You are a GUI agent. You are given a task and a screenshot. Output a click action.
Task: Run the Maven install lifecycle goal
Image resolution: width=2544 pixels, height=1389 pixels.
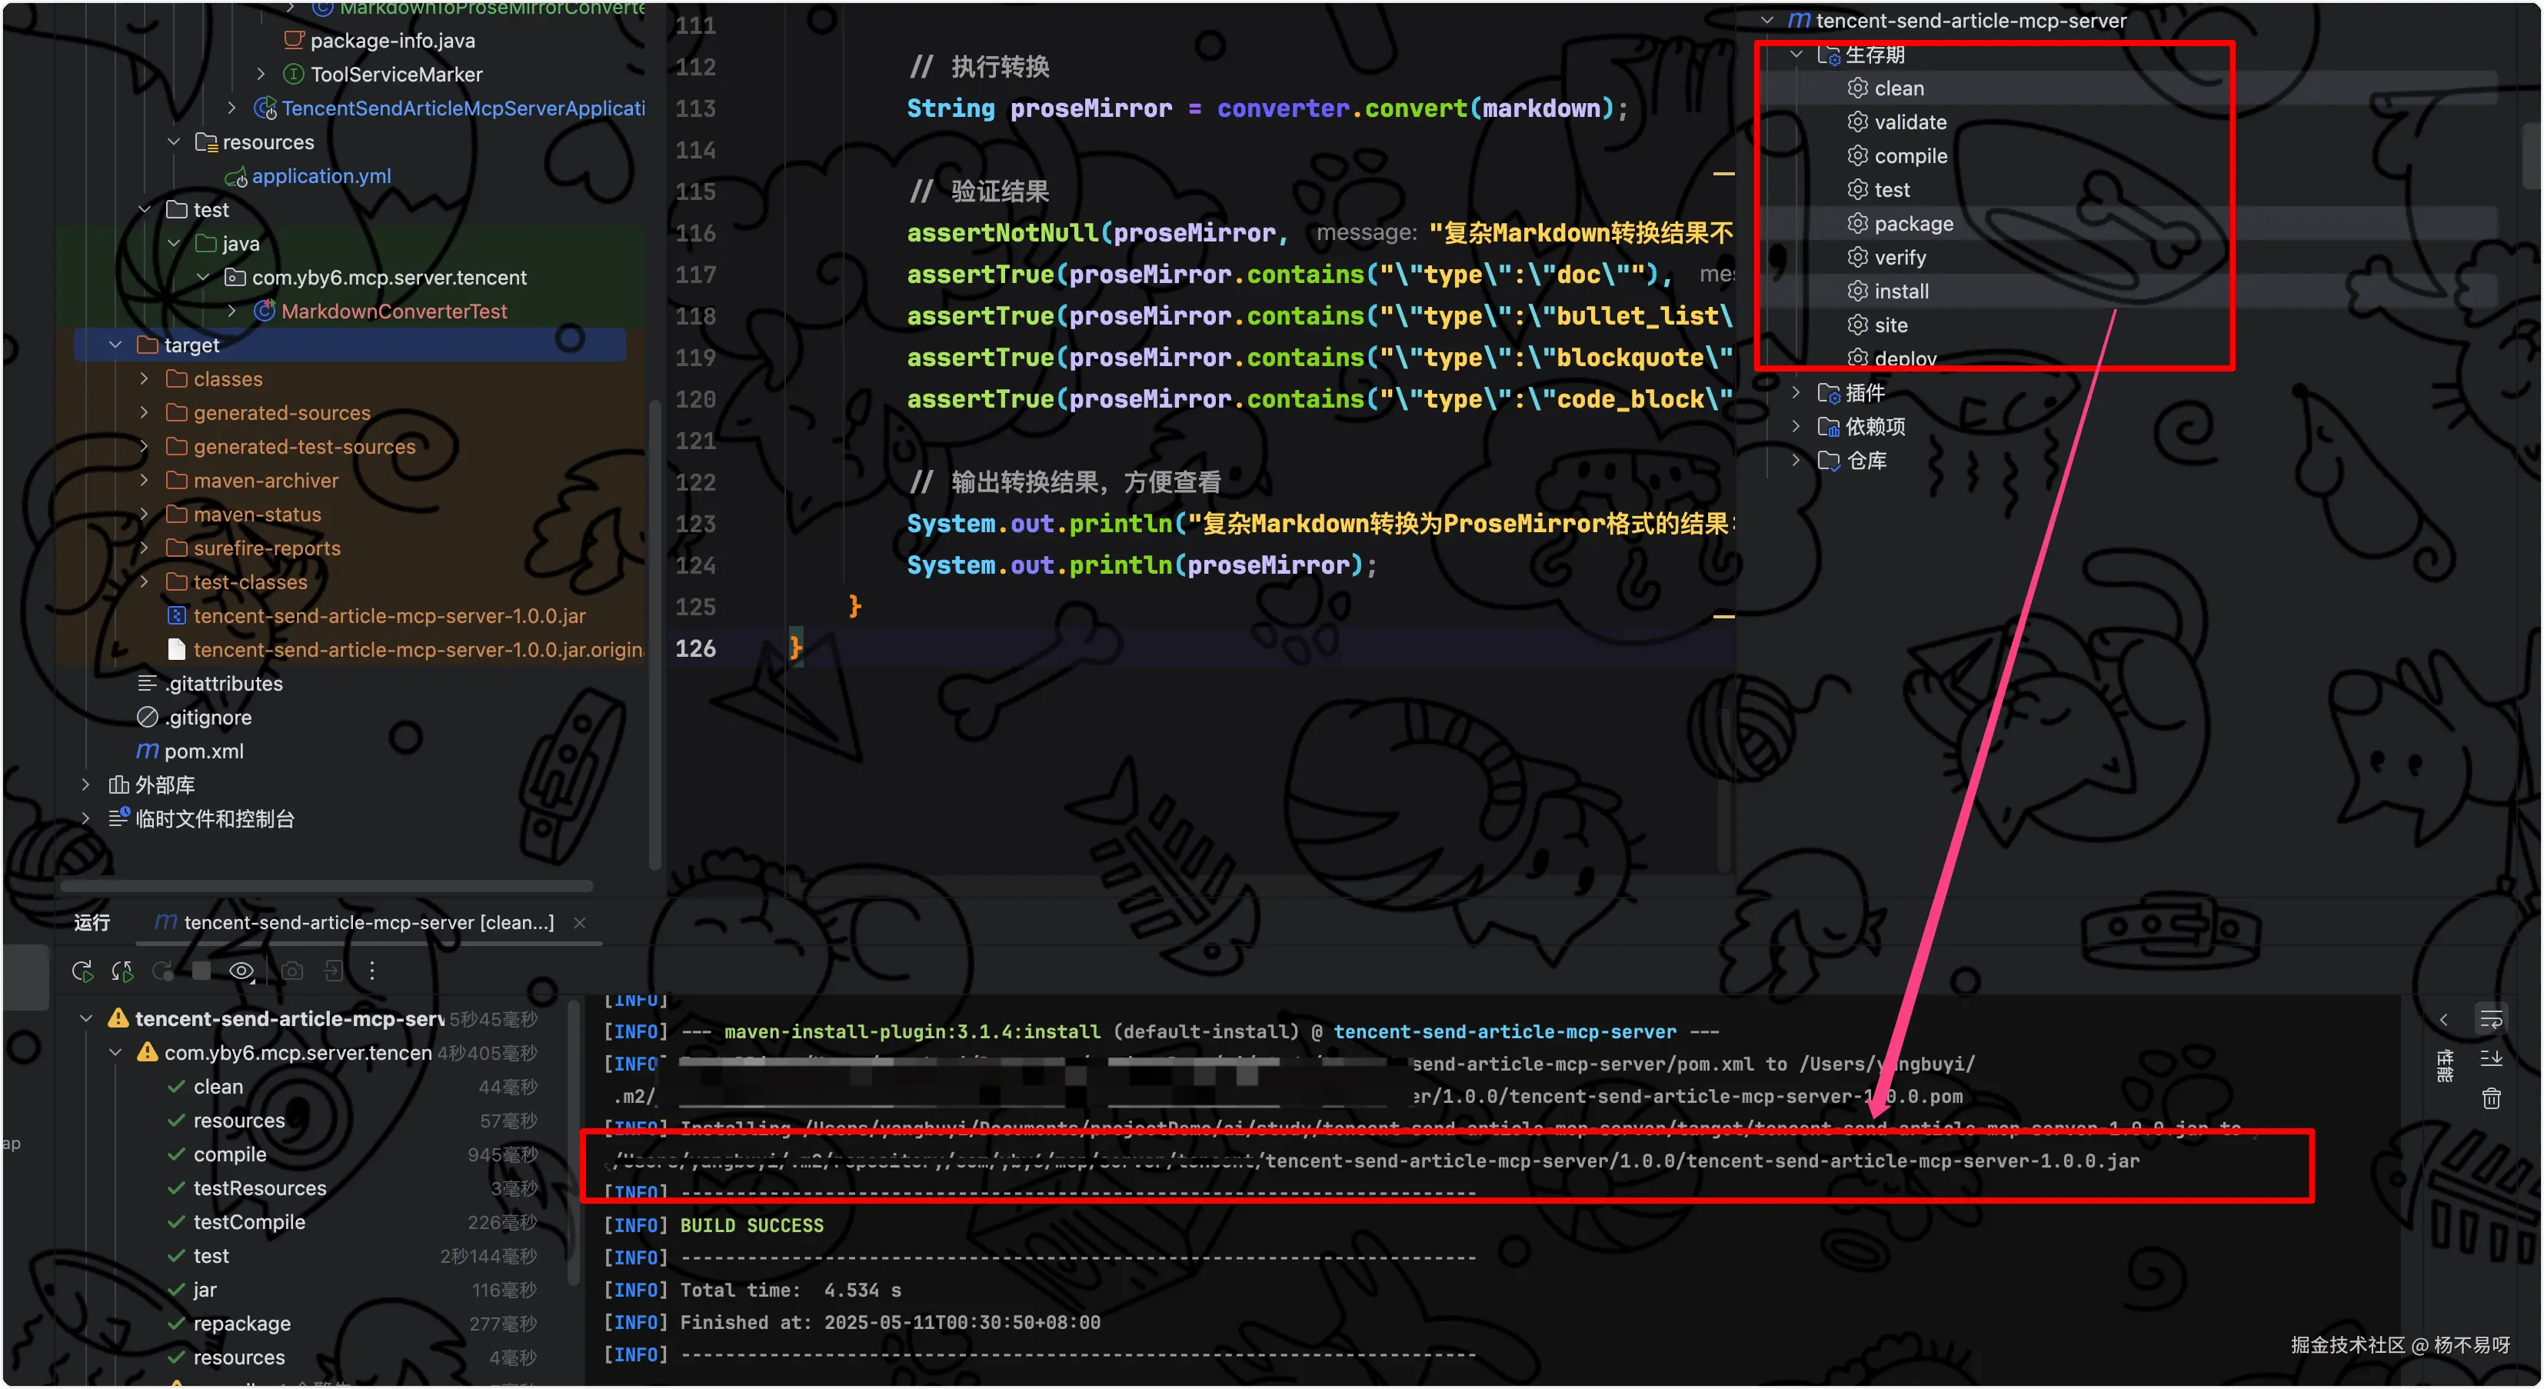point(1900,291)
